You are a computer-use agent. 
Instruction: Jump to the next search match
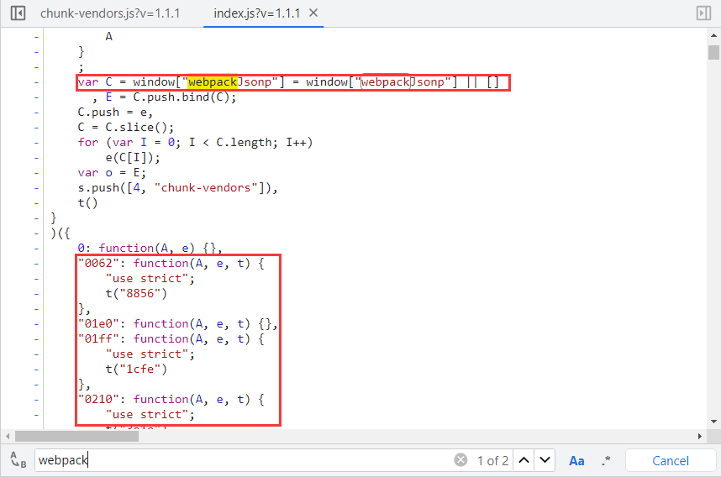click(x=545, y=460)
